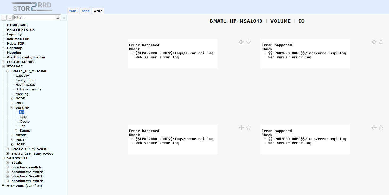Expand the STOR2RRD (2.00 free) node
Image resolution: width=389 pixels, height=195 pixels.
point(3,186)
